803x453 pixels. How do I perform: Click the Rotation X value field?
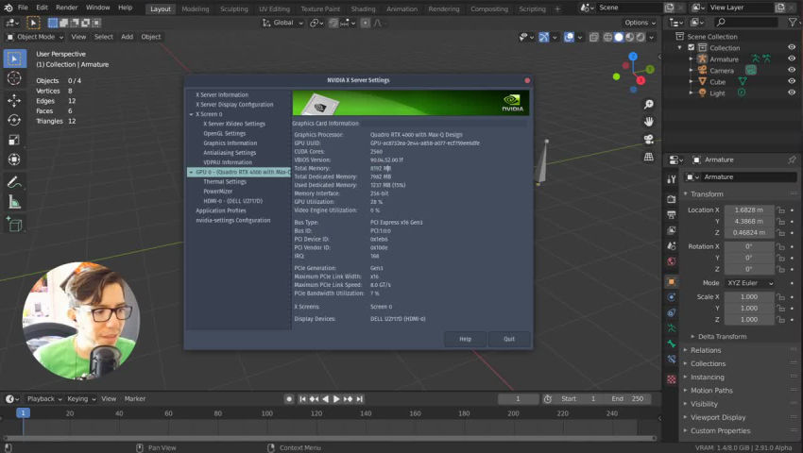(x=748, y=246)
